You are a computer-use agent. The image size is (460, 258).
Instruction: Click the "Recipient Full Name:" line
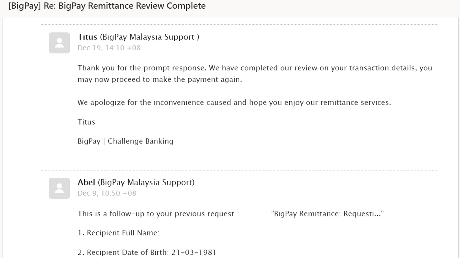click(119, 233)
